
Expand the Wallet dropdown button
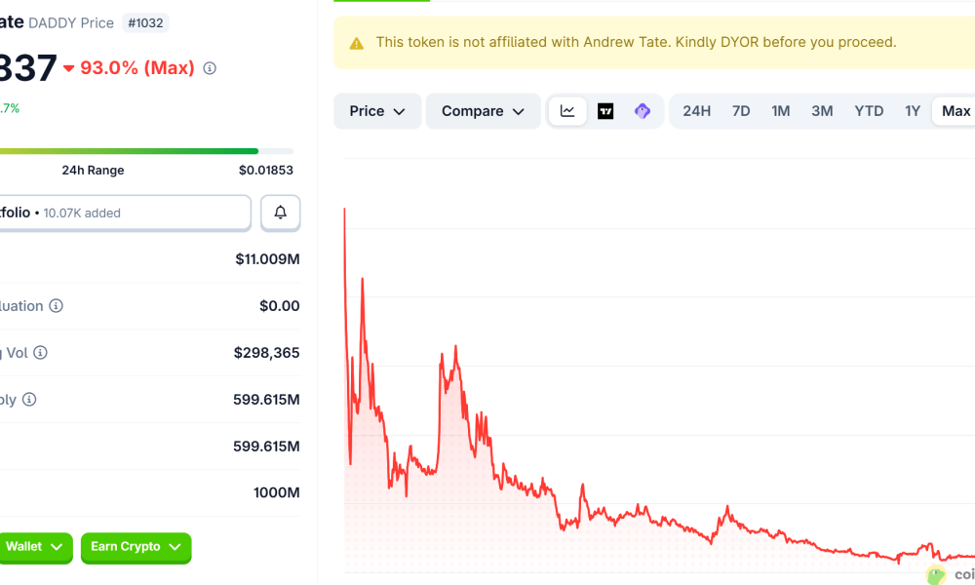coord(34,547)
